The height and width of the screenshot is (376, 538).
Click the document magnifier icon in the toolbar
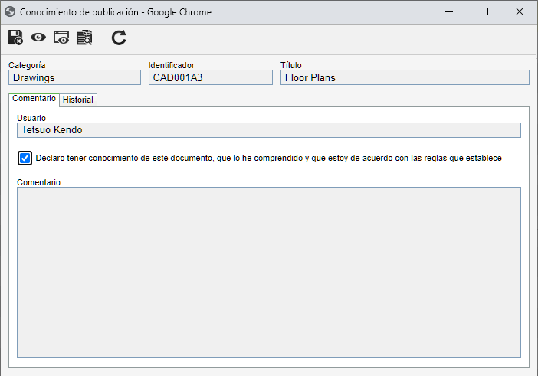point(84,38)
